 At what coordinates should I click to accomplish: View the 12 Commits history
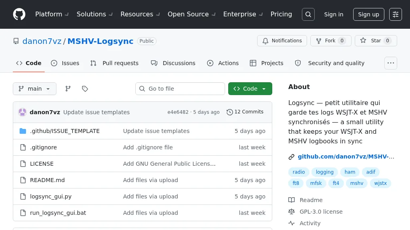click(245, 112)
